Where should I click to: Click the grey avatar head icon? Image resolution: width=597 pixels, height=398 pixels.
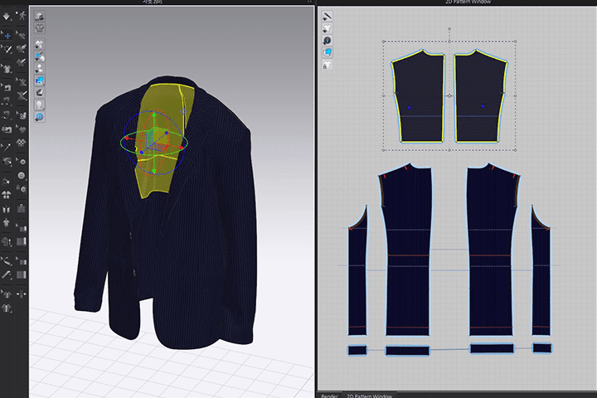40,104
